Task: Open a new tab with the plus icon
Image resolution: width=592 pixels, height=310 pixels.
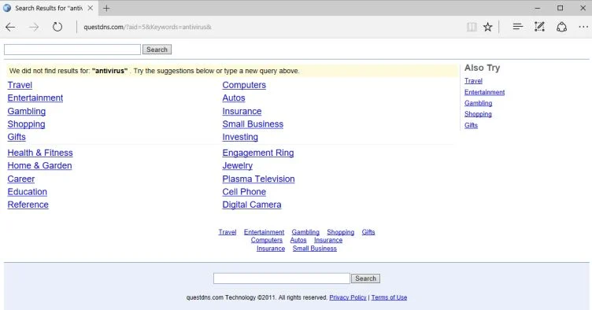Action: pos(106,8)
